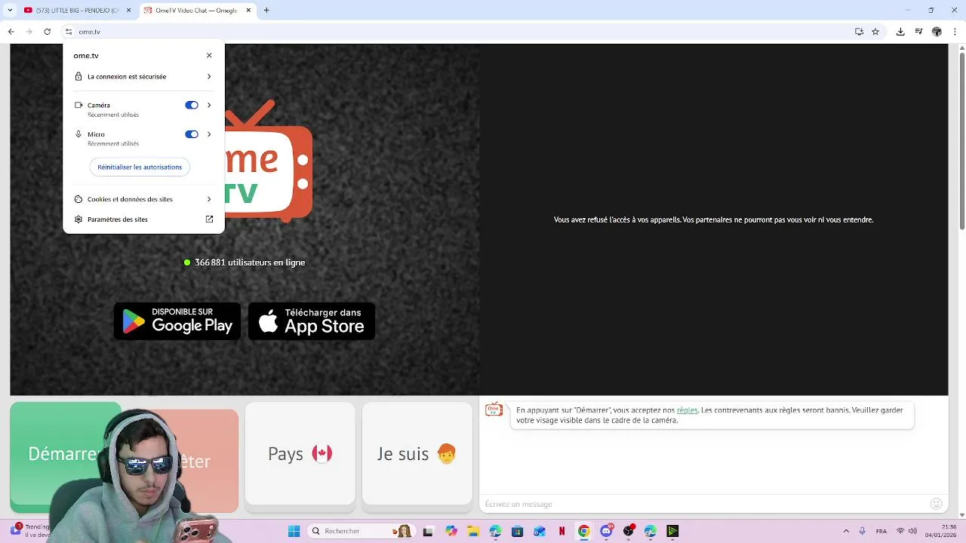Click the microphone icon in system tray
Screen dimensions: 966x543
click(863, 531)
